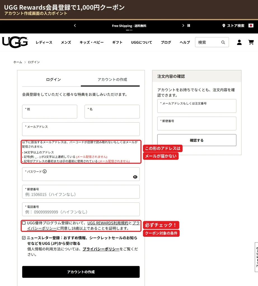Click the password info icon

coord(44,171)
